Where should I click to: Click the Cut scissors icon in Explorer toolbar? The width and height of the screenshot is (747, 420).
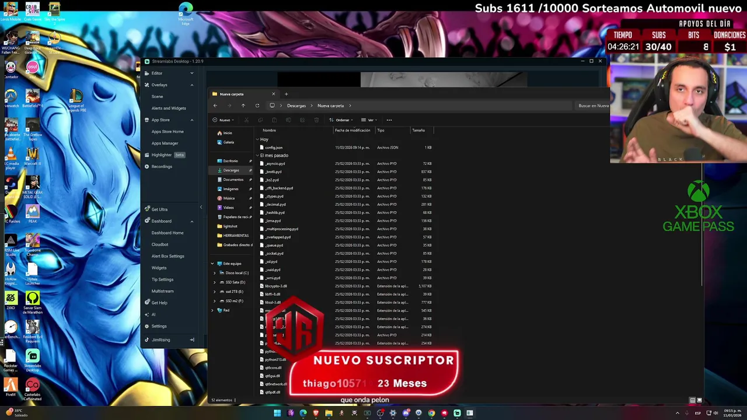[246, 120]
